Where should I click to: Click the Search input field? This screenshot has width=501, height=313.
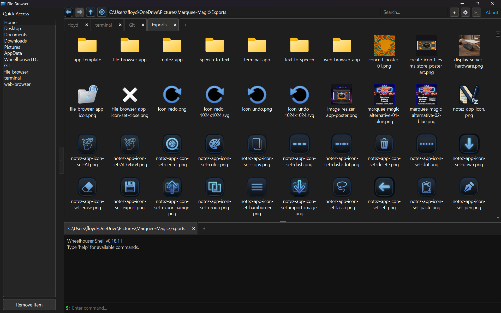pos(415,12)
